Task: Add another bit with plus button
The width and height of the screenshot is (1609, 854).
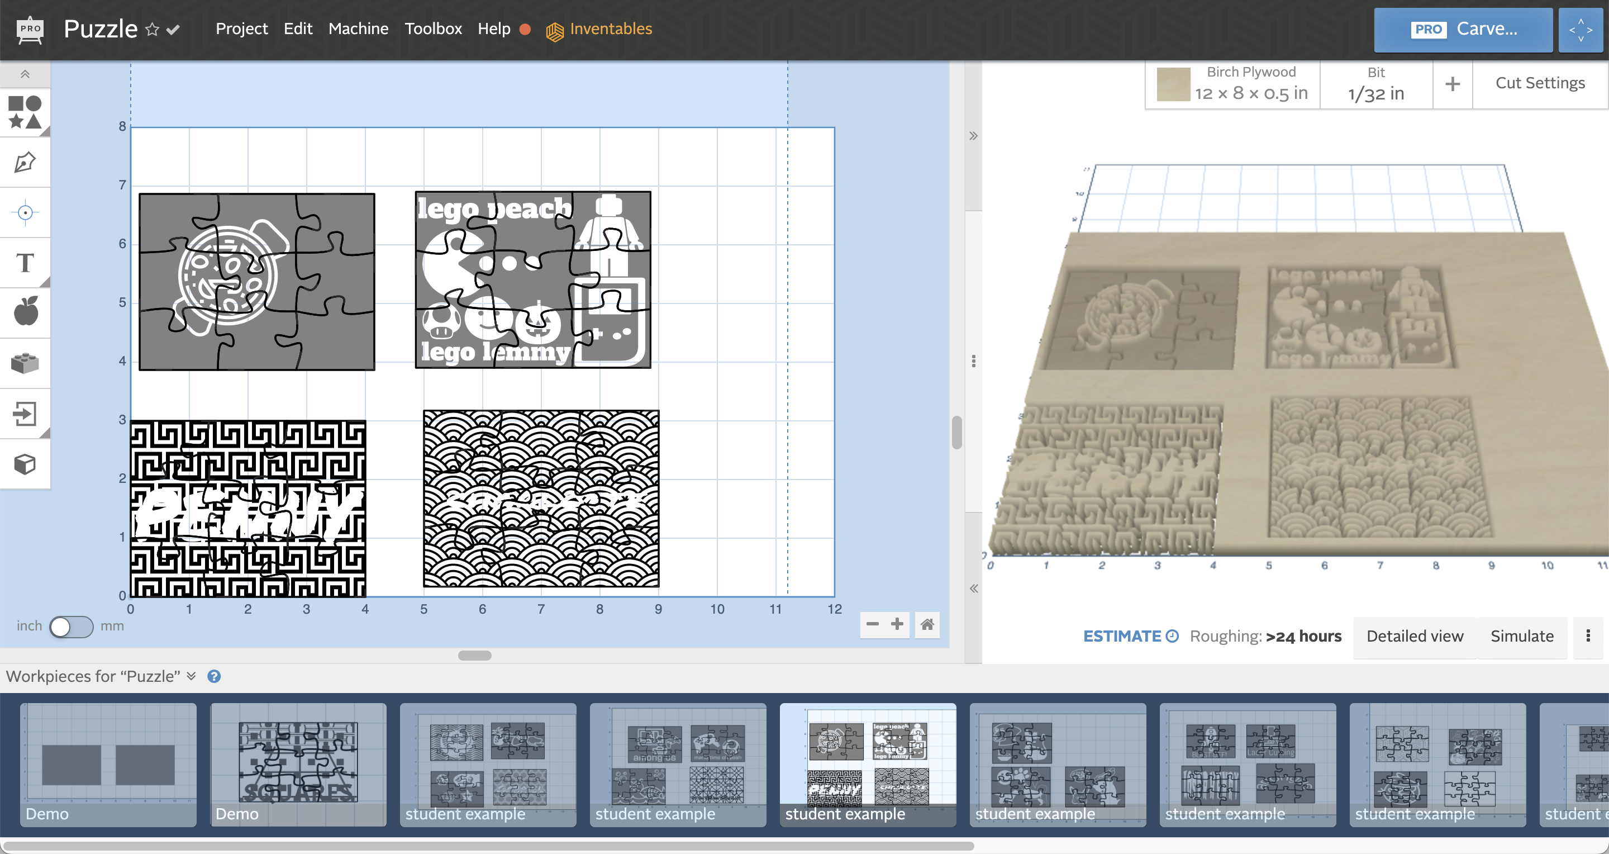Action: (x=1453, y=84)
